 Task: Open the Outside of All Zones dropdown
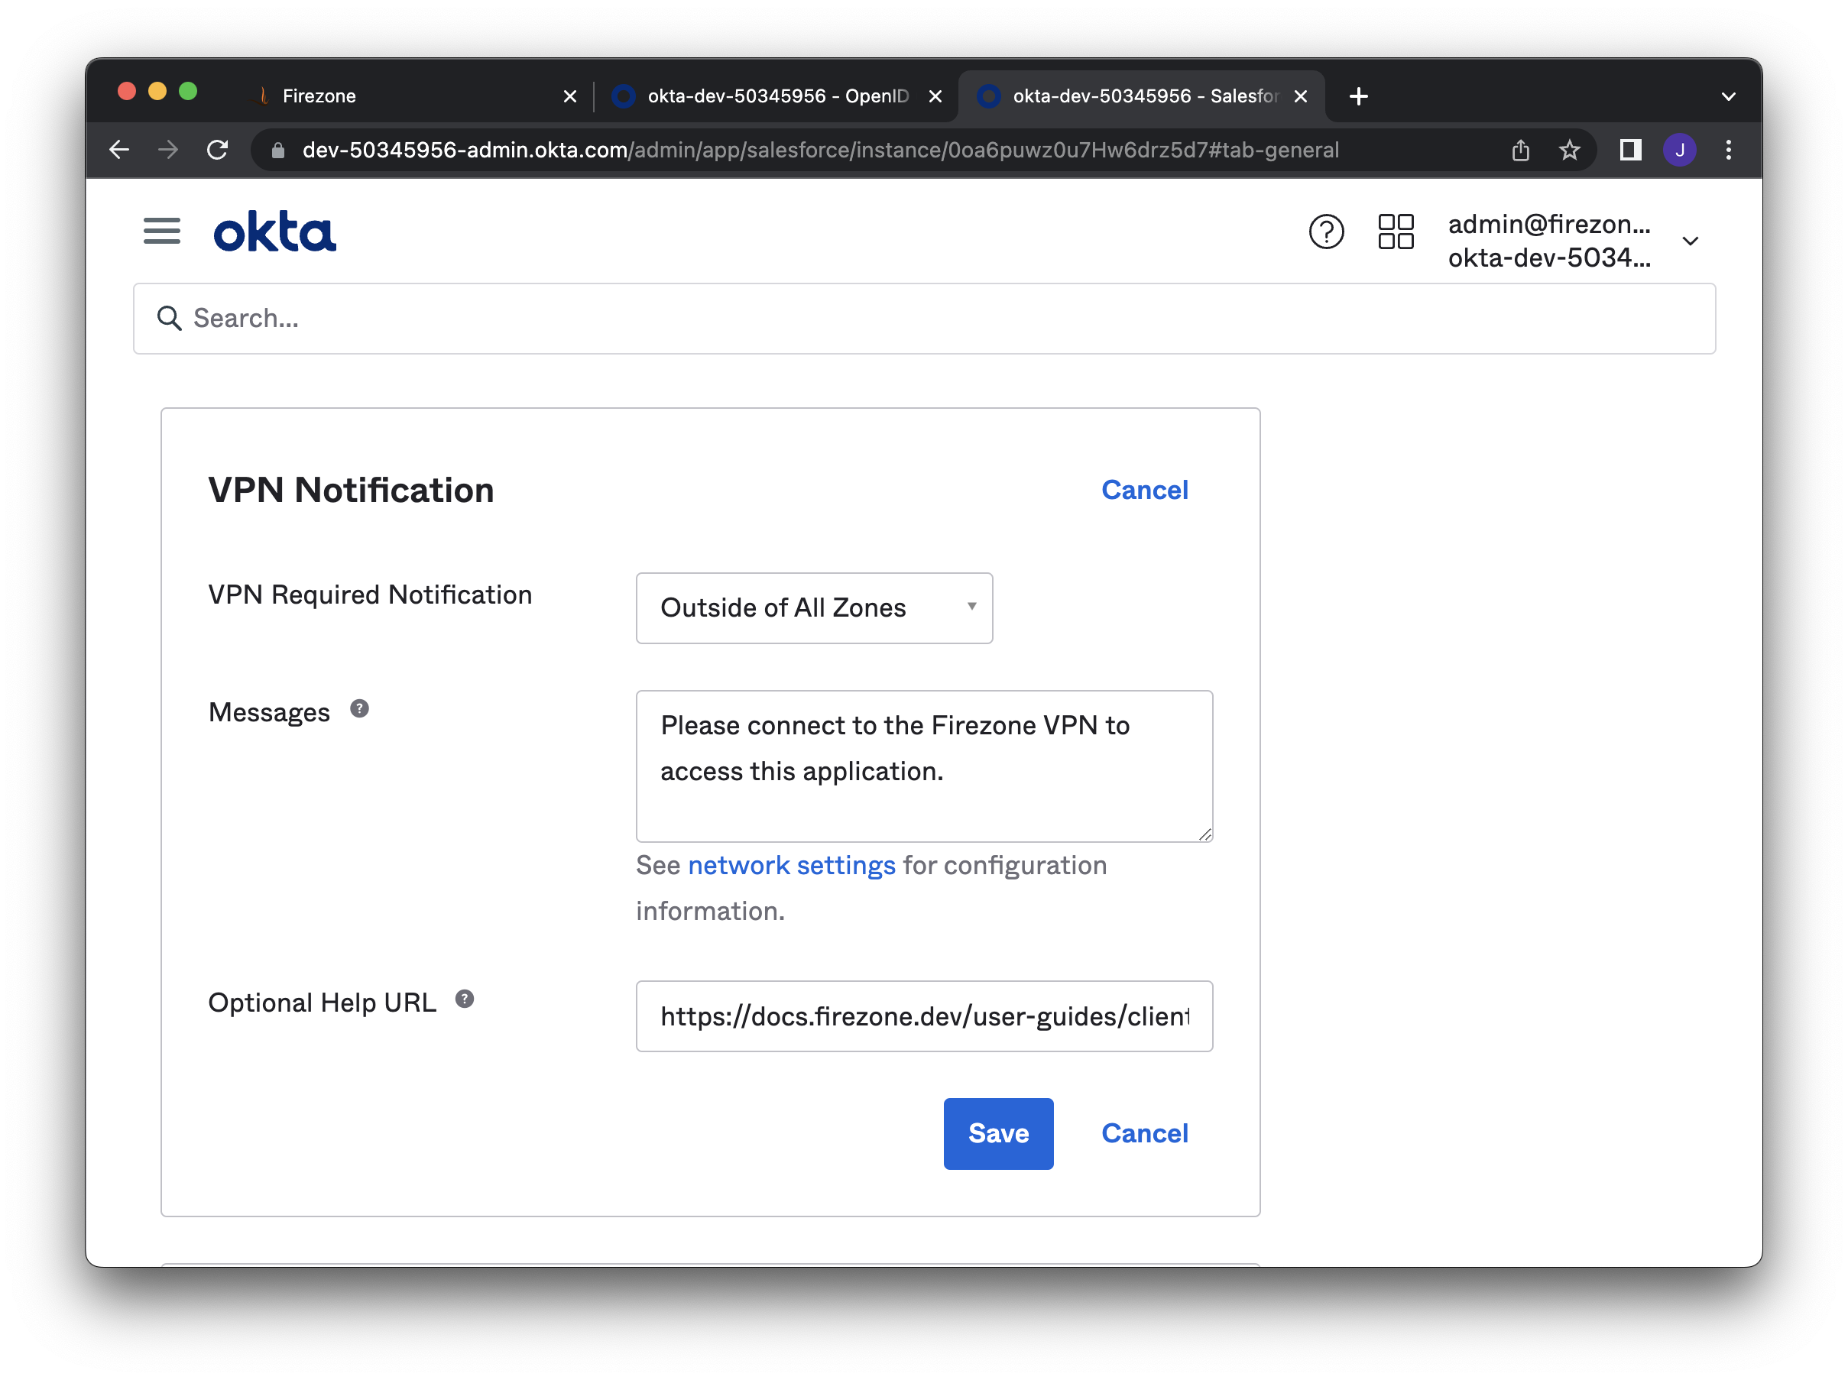coord(813,608)
